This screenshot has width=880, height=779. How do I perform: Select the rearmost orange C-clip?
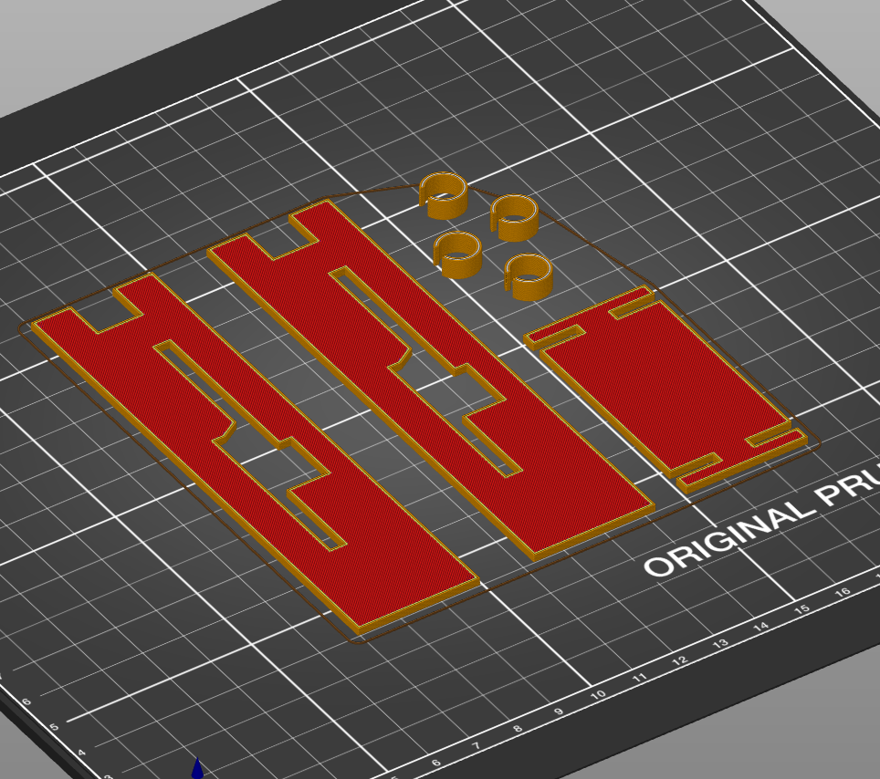[443, 195]
